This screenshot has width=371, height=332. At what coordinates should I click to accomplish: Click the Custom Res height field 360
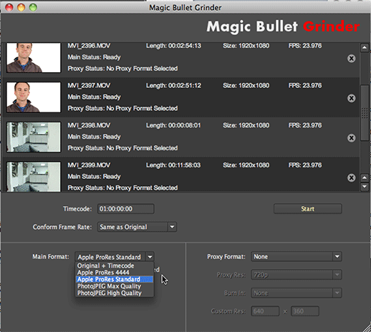[x=305, y=311]
